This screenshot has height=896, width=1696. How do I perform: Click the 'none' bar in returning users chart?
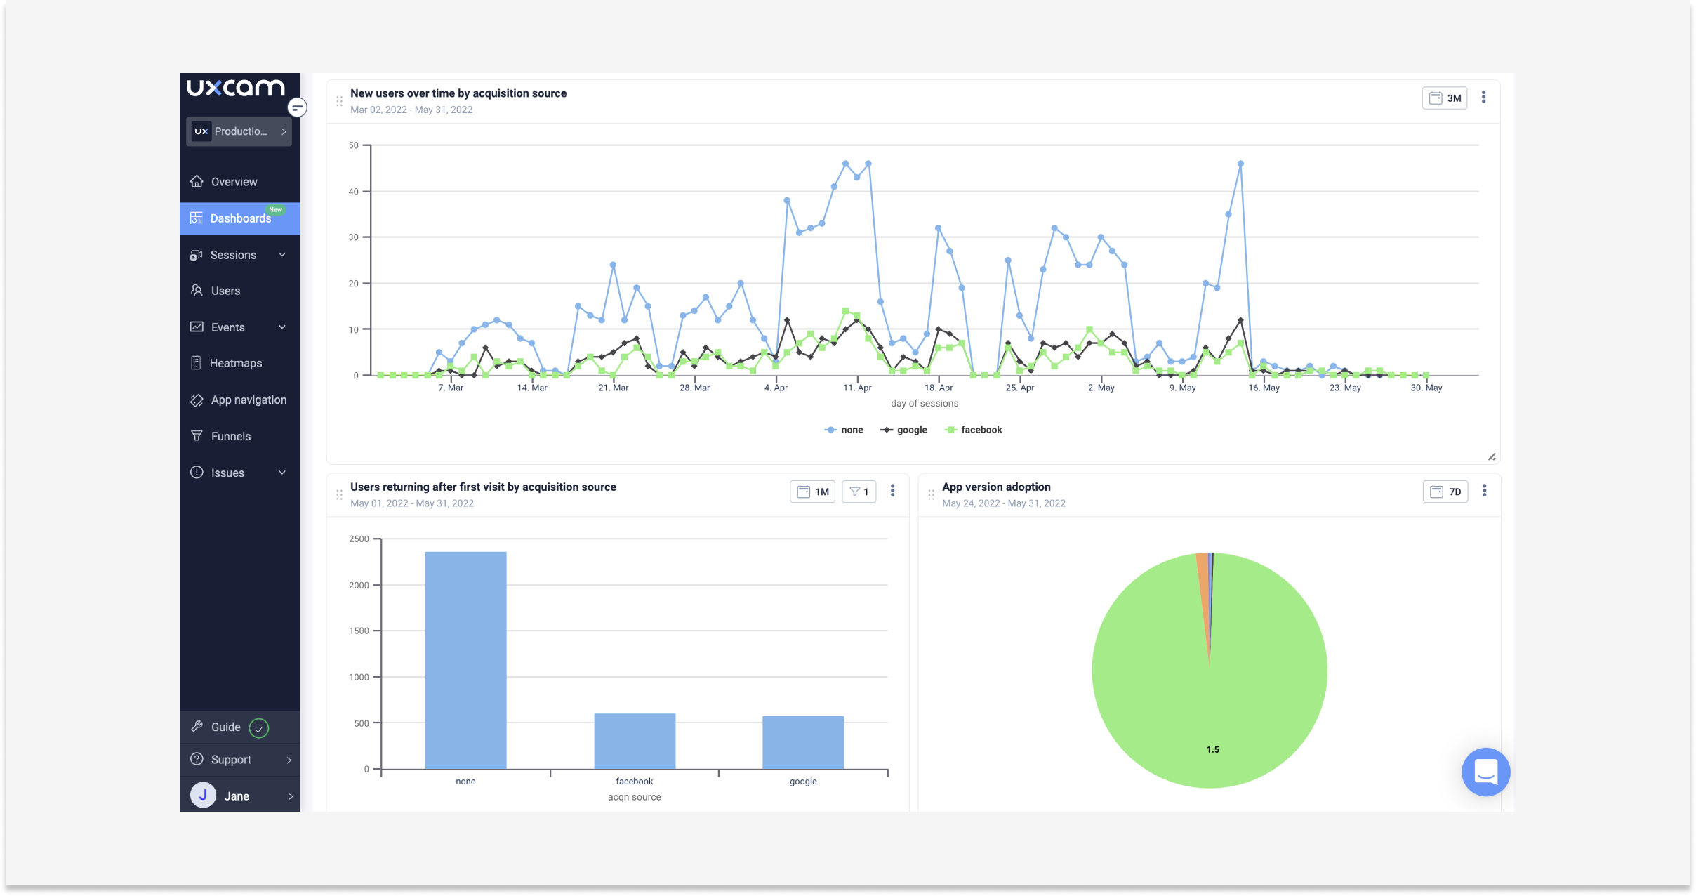(465, 660)
